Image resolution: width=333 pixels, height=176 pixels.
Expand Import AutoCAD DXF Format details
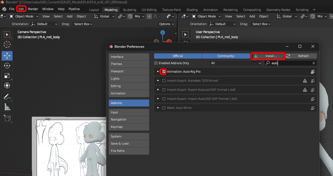[158, 99]
